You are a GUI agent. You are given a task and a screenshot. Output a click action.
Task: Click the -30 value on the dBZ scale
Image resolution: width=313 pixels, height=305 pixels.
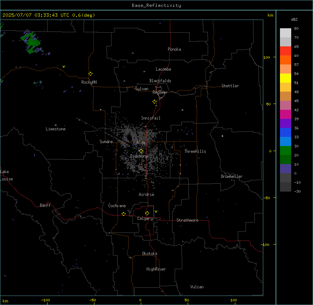[297, 191]
